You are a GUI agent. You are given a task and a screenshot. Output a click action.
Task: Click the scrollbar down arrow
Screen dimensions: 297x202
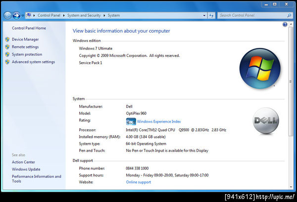(x=291, y=187)
